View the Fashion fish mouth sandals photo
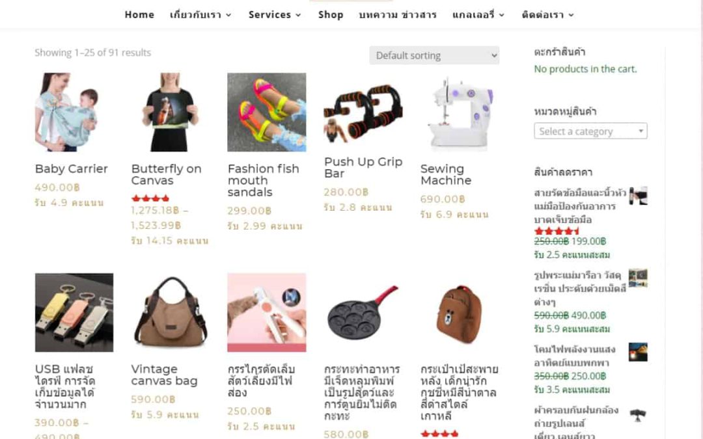The height and width of the screenshot is (439, 703). [267, 112]
